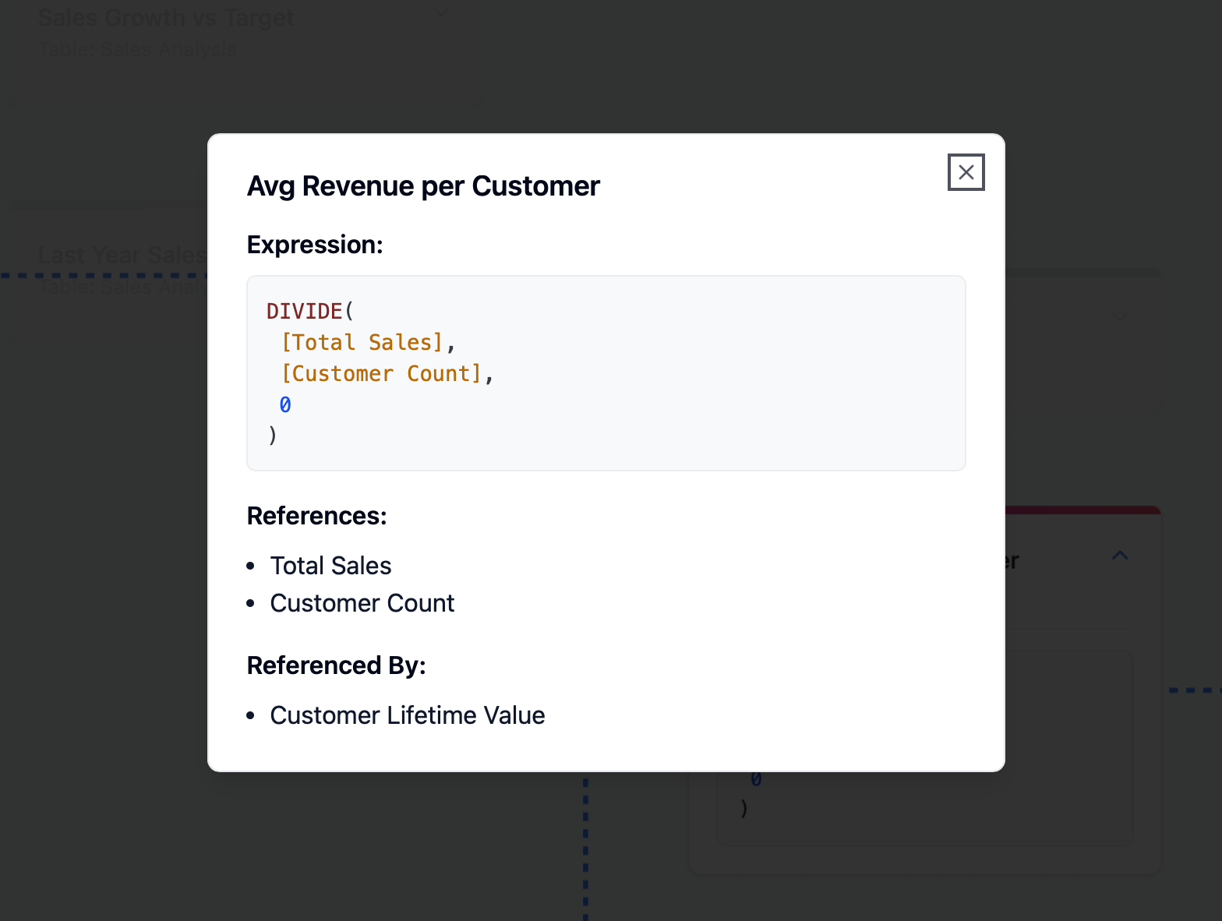Click the Last Year Sales card title

122,255
